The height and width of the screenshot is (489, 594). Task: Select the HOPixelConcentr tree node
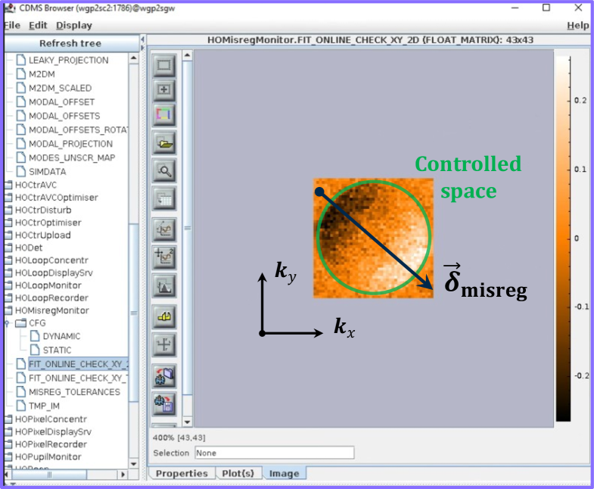point(51,419)
